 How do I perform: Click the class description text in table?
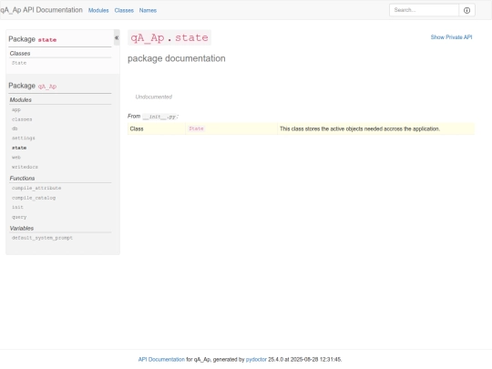[360, 129]
